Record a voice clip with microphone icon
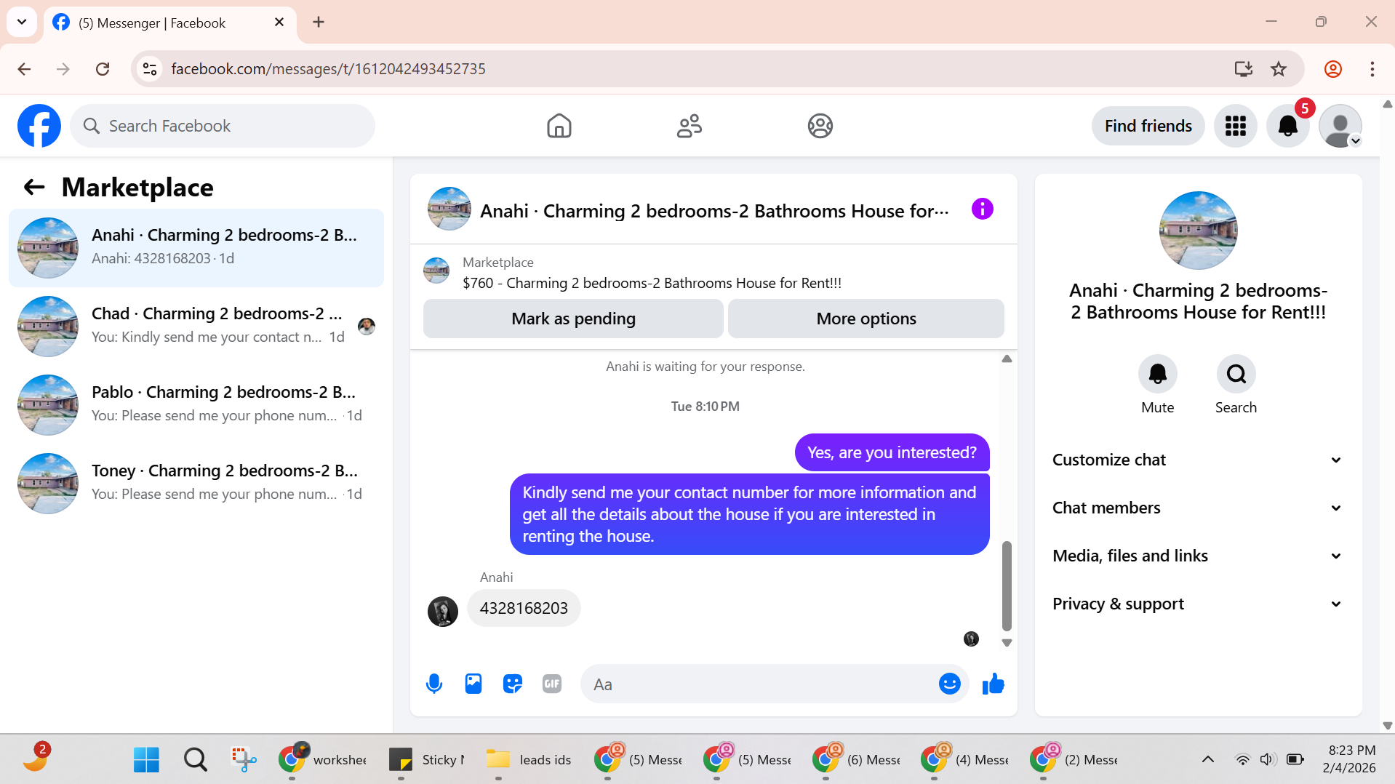Screen dimensions: 1395x784 (434, 684)
